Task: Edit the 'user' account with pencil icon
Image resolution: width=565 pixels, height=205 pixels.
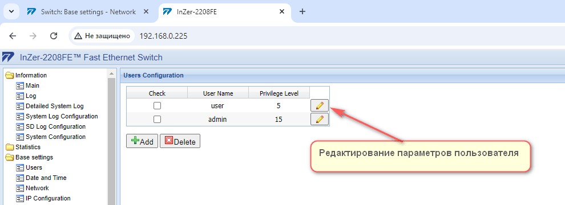Action: pos(319,106)
